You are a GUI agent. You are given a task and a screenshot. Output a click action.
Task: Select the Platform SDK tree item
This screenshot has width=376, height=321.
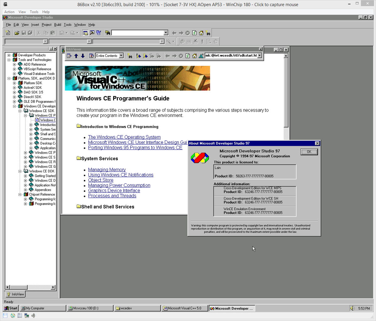click(33, 83)
